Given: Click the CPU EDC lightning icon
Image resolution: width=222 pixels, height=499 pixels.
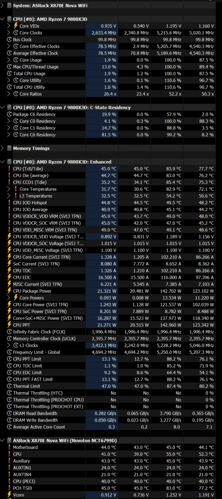Looking at the screenshot, I should pos(9,277).
